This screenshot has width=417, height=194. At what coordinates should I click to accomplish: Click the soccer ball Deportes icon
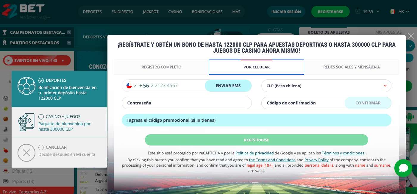coord(26,86)
